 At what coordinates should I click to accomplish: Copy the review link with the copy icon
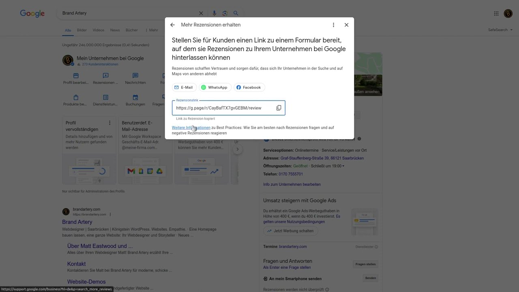[x=279, y=108]
